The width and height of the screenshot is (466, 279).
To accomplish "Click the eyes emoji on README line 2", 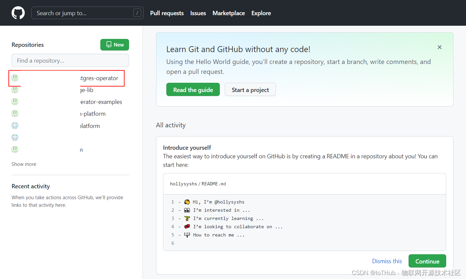I will coord(187,210).
